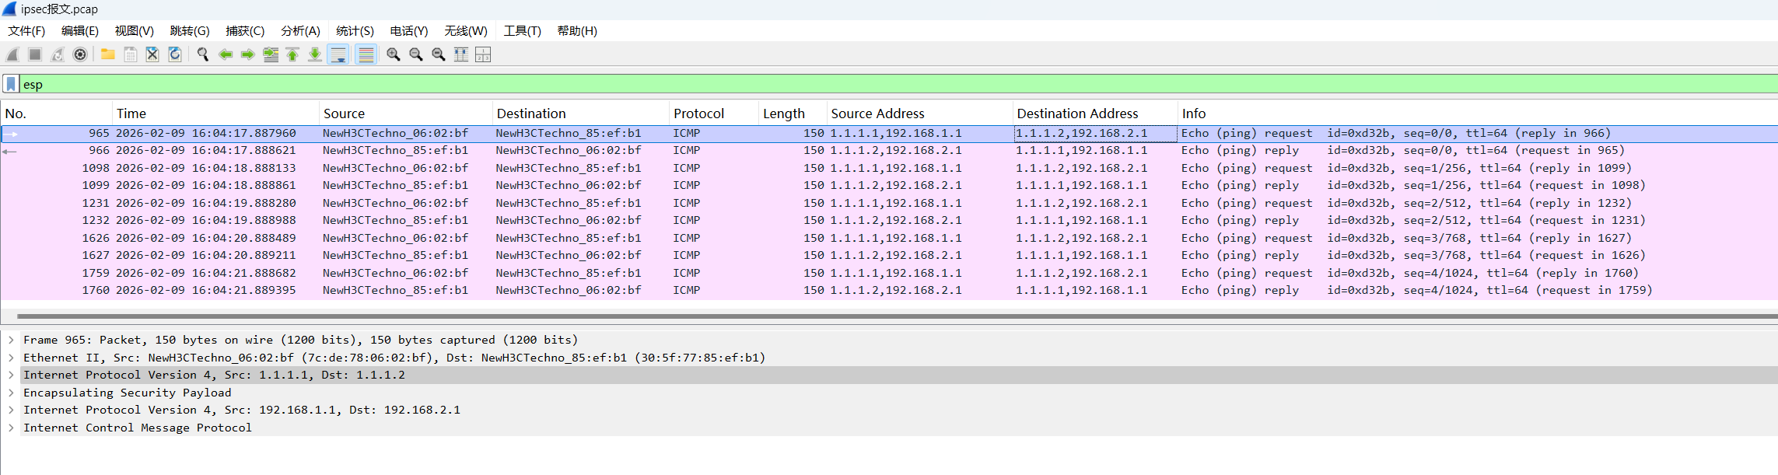Zoom in the packet list text
The height and width of the screenshot is (475, 1778).
[x=394, y=54]
